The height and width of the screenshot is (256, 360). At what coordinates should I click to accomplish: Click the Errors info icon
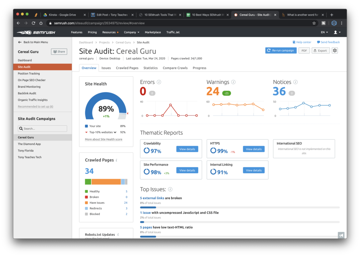[x=159, y=82]
